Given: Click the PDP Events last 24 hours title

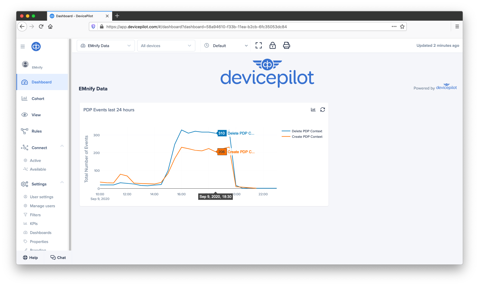Looking at the screenshot, I should (109, 110).
